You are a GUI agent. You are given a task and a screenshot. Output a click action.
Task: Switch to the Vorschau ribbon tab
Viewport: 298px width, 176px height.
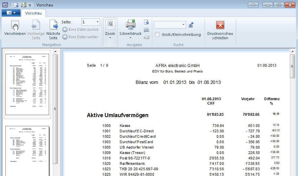(x=33, y=13)
